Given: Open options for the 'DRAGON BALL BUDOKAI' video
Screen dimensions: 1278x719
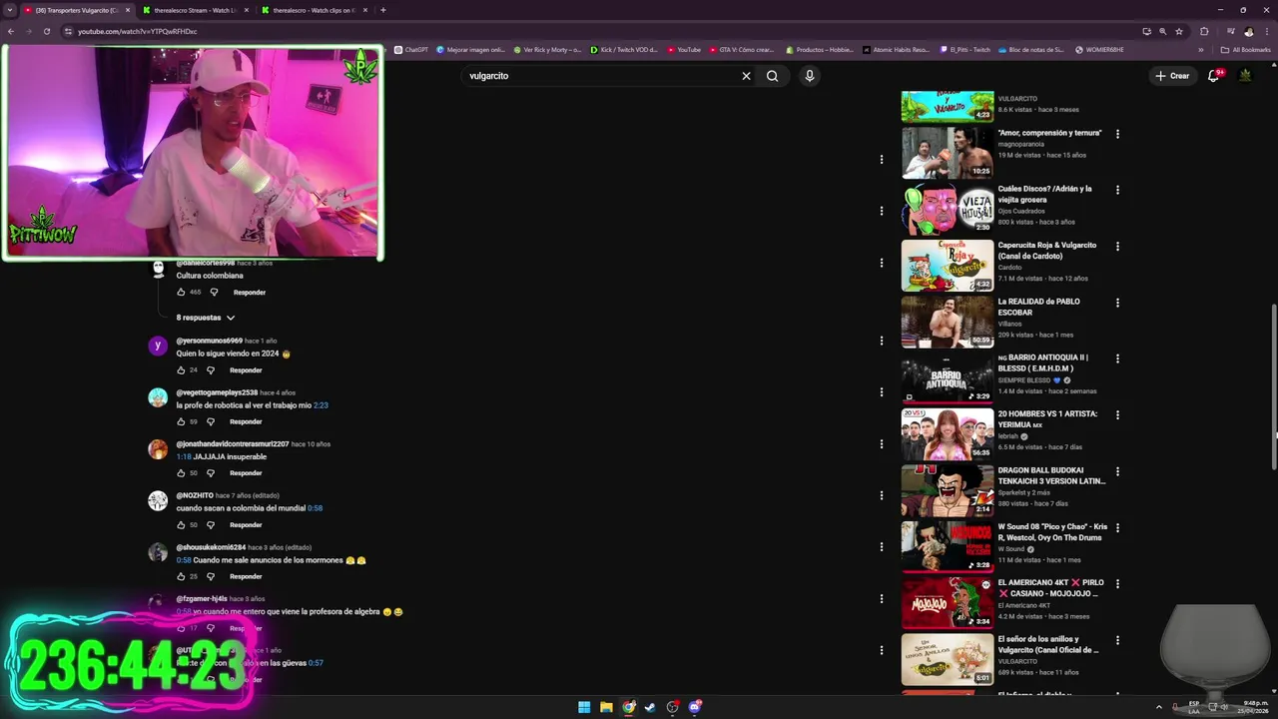Looking at the screenshot, I should coord(1117,471).
